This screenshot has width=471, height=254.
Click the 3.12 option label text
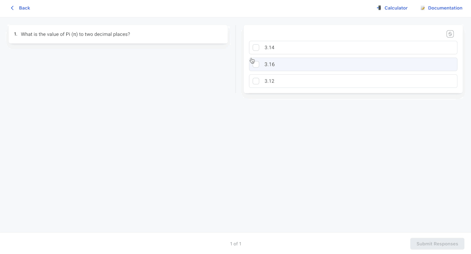[269, 81]
